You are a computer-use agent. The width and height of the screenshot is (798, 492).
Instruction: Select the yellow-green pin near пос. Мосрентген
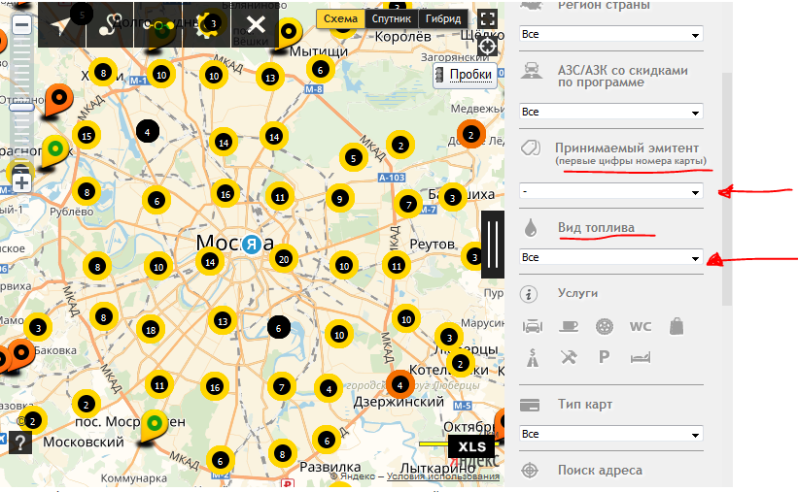pyautogui.click(x=154, y=426)
